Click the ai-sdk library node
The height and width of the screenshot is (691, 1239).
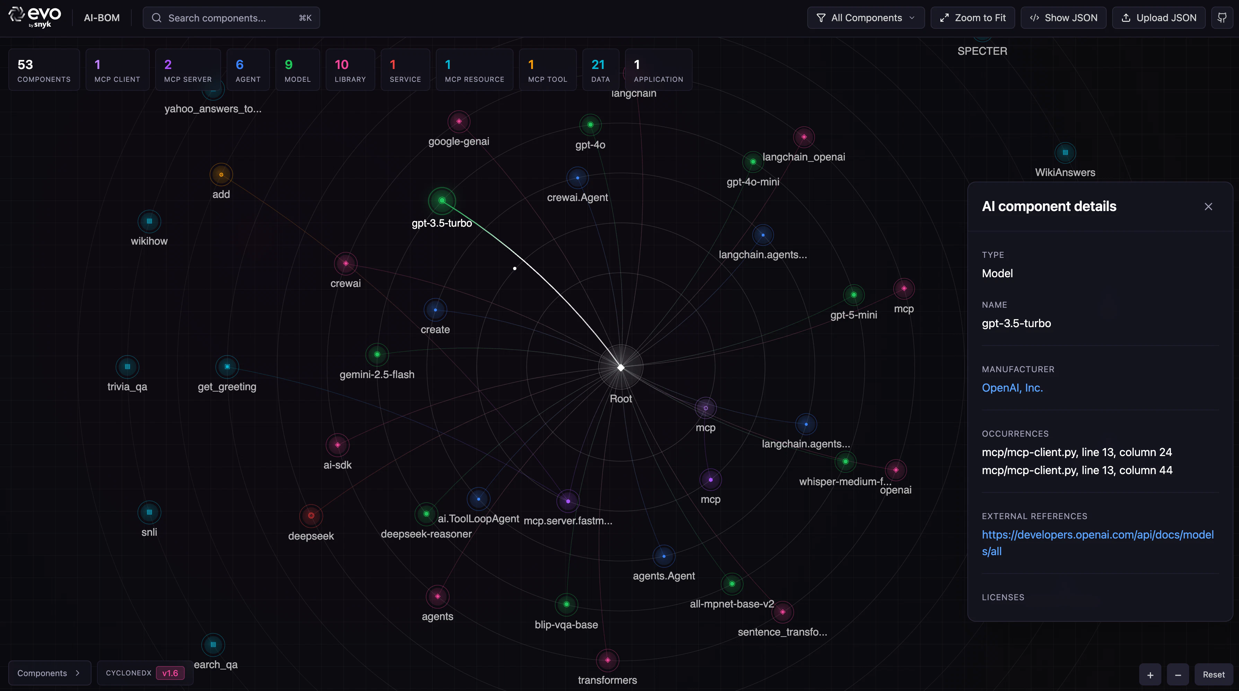[338, 445]
